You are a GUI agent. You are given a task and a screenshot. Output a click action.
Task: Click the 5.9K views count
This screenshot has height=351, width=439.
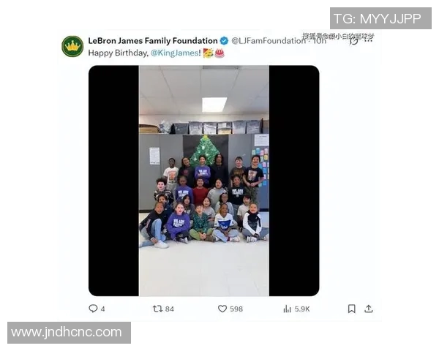302,309
